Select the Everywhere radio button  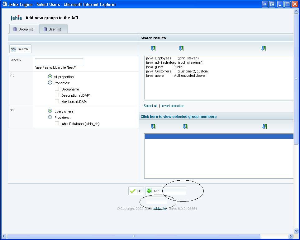[50, 111]
